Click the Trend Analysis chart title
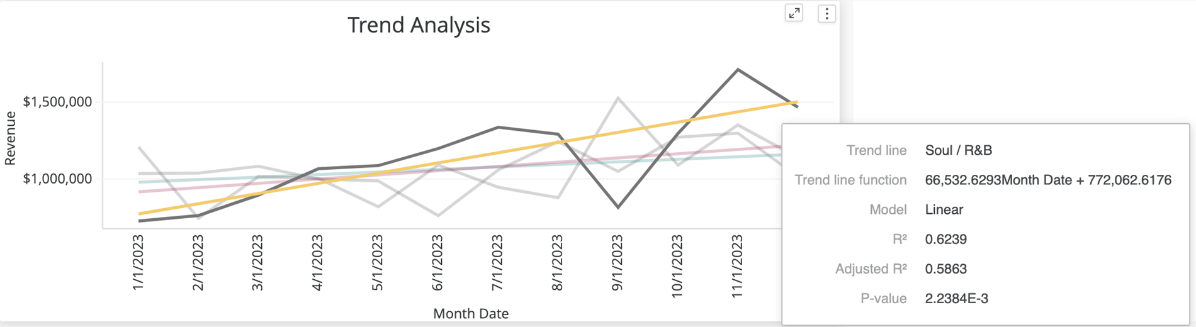The image size is (1196, 327). (x=419, y=25)
